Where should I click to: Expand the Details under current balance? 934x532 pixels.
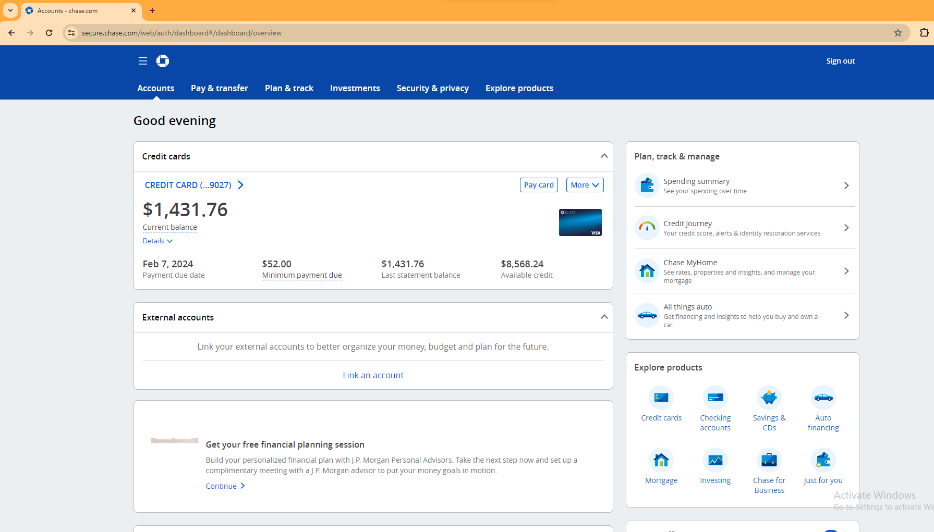(x=157, y=241)
